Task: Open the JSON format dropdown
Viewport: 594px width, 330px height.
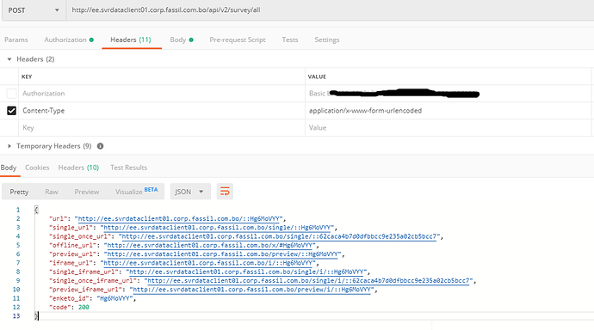Action: 190,192
